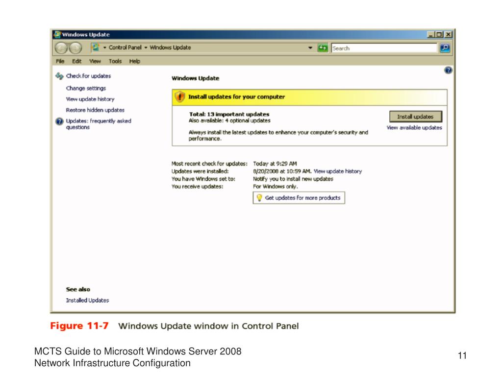This screenshot has width=502, height=376.
Task: Open the View menu
Action: pos(95,61)
